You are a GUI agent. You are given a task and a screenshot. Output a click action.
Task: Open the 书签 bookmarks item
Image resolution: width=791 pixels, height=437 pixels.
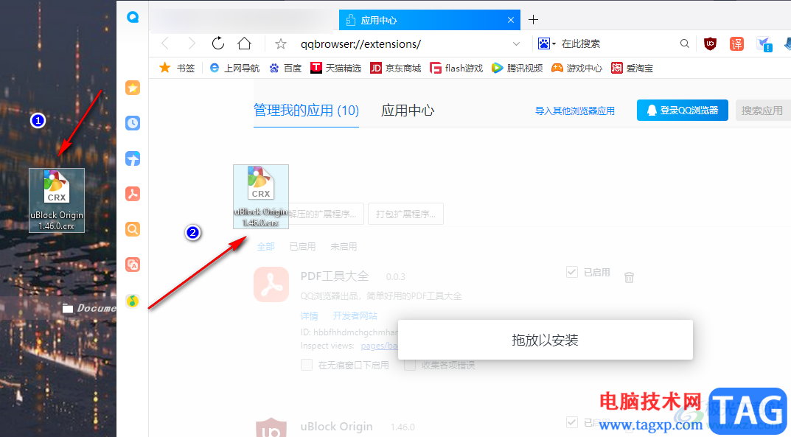177,68
